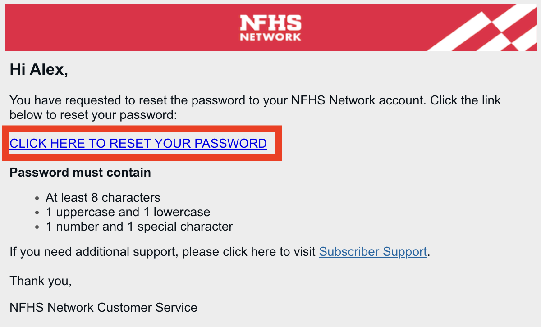Click the empty red area of the banner
541x327 pixels.
pyautogui.click(x=113, y=27)
